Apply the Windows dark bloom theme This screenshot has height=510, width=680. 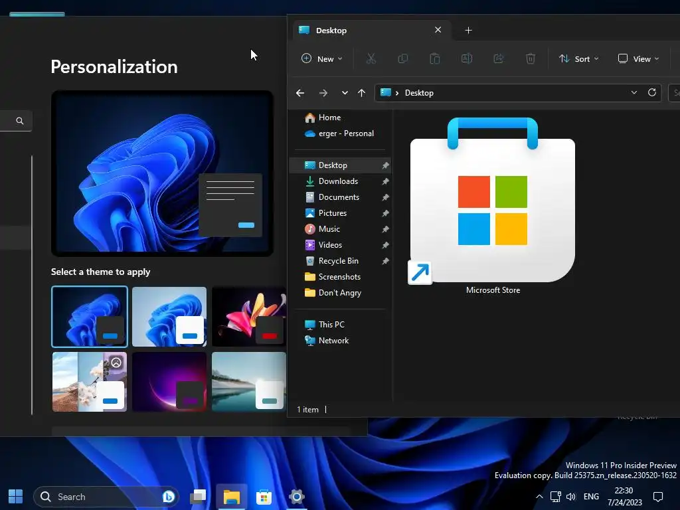pos(90,317)
